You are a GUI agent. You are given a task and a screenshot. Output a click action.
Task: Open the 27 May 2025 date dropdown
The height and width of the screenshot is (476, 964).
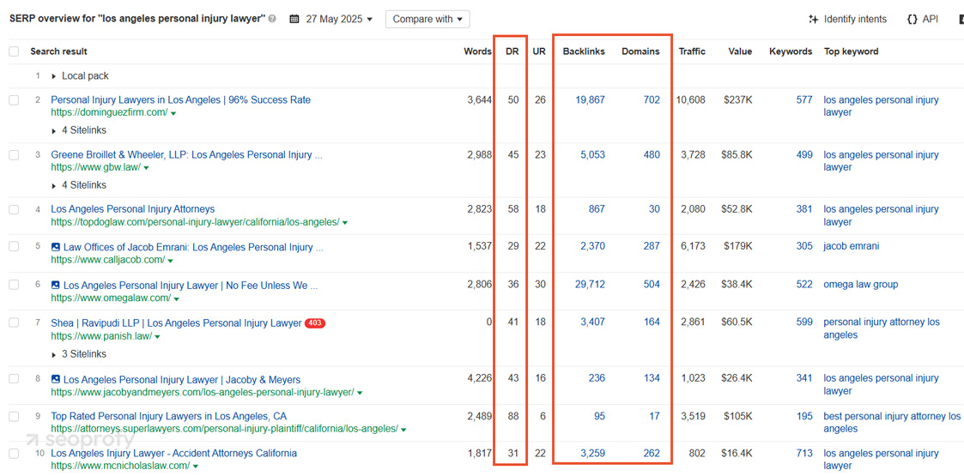[339, 19]
